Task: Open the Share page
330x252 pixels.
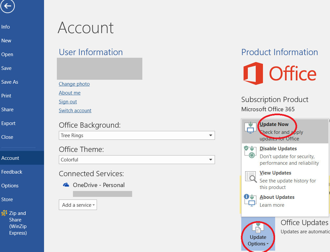Action: tap(7, 110)
